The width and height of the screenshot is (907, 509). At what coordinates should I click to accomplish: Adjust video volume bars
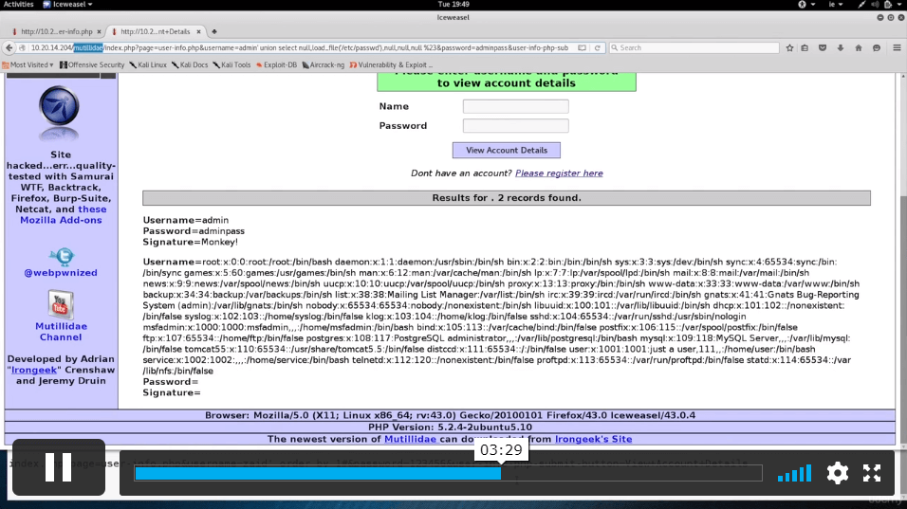tap(794, 473)
